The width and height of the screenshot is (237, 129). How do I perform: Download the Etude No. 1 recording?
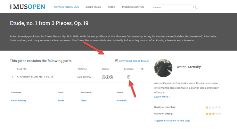[129, 77]
